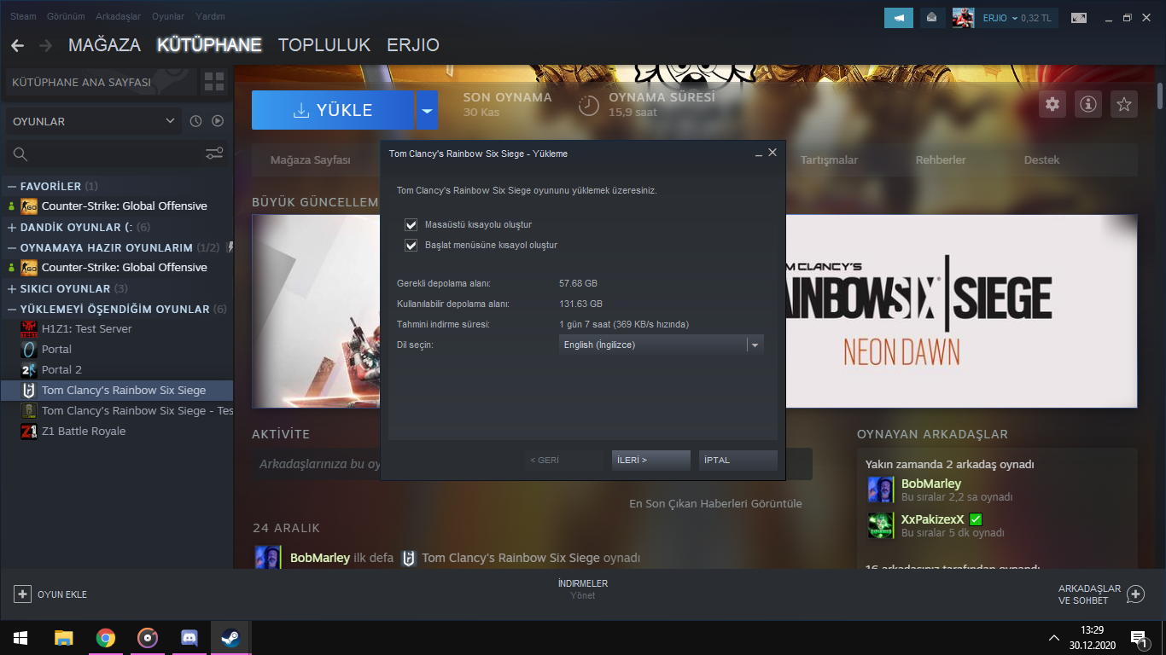
Task: Open the game settings gear icon
Action: pyautogui.click(x=1052, y=104)
